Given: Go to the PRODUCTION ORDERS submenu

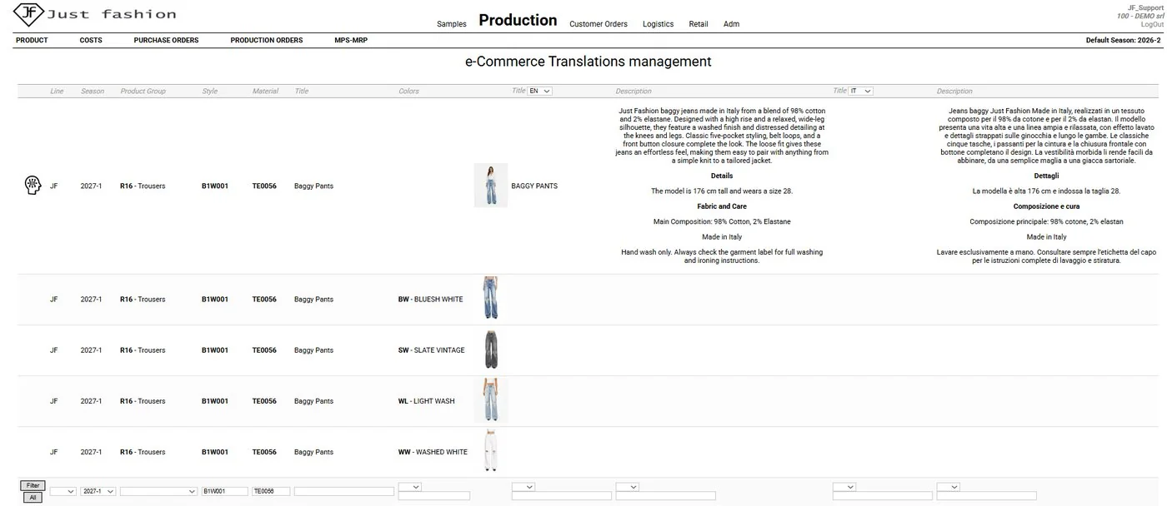Looking at the screenshot, I should (x=267, y=40).
